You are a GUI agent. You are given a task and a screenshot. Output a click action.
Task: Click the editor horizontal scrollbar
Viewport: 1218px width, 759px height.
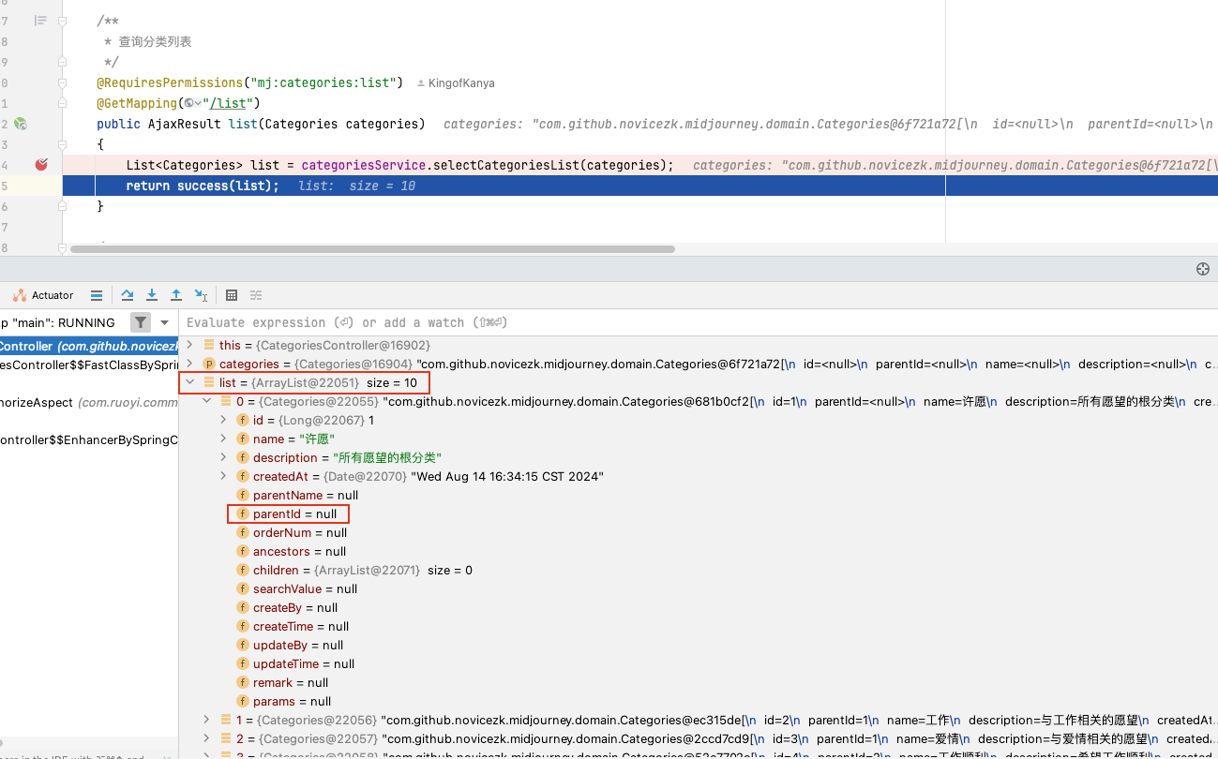coord(372,249)
